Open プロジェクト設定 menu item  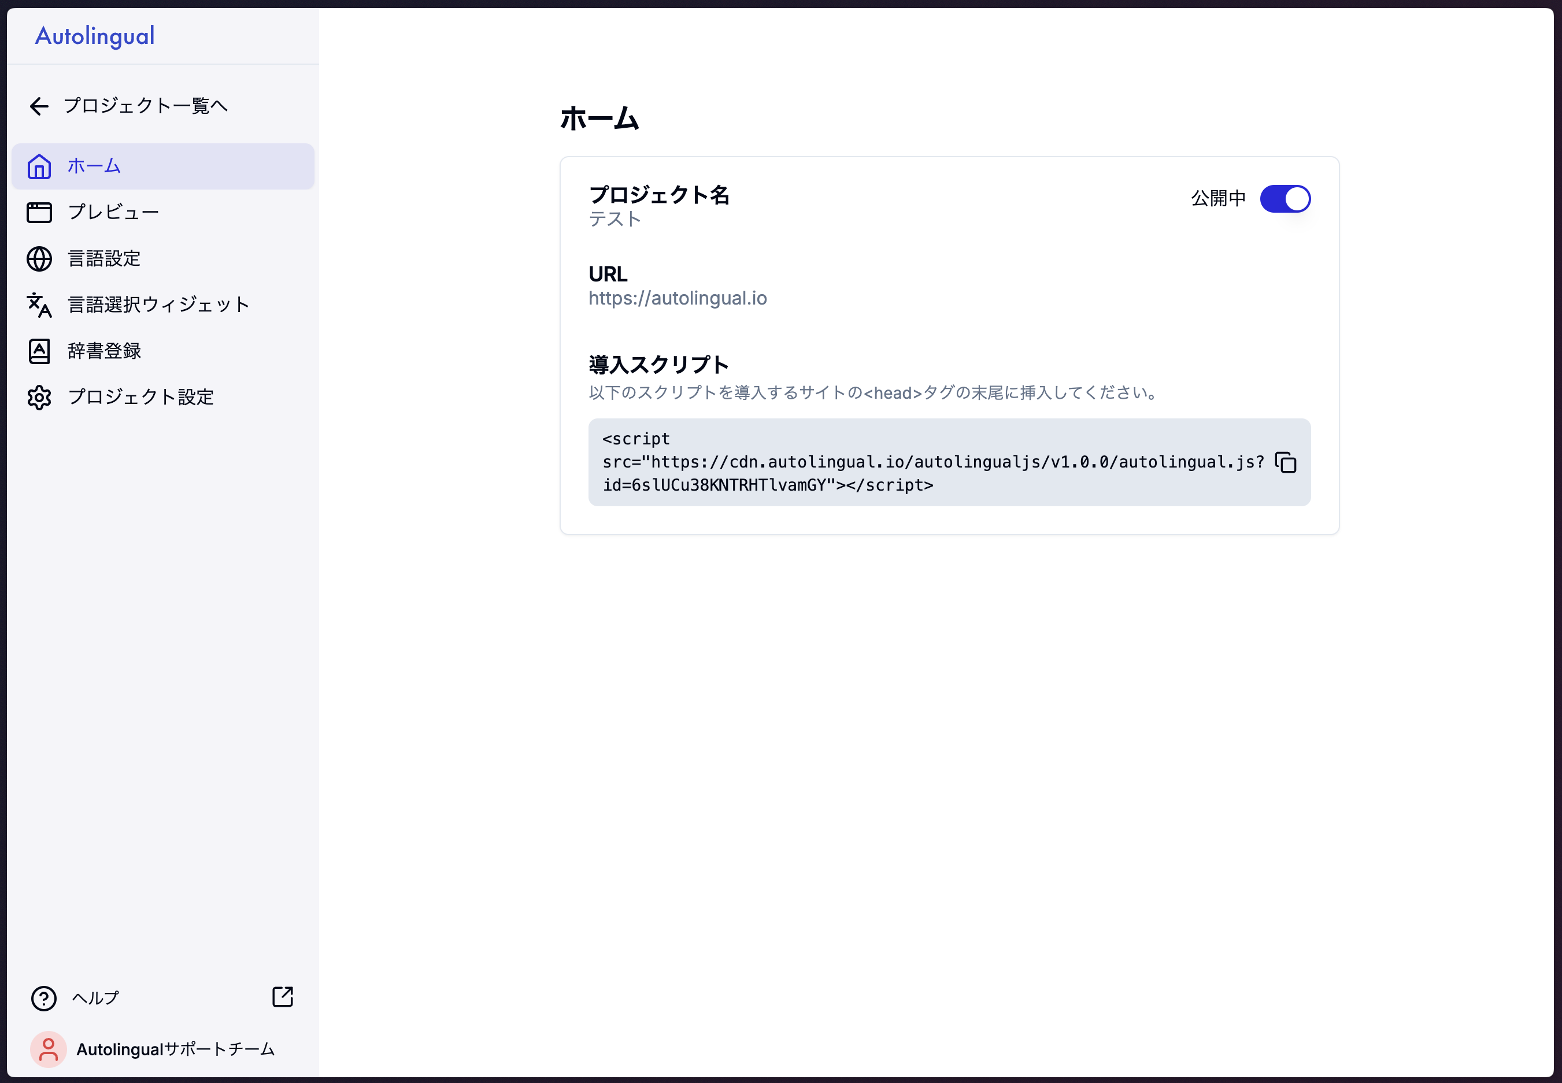(x=140, y=397)
